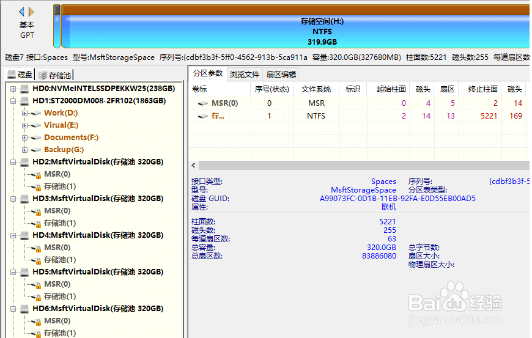Click locked MSR(0) icon under HD3
The width and height of the screenshot is (532, 338).
pyautogui.click(x=36, y=211)
